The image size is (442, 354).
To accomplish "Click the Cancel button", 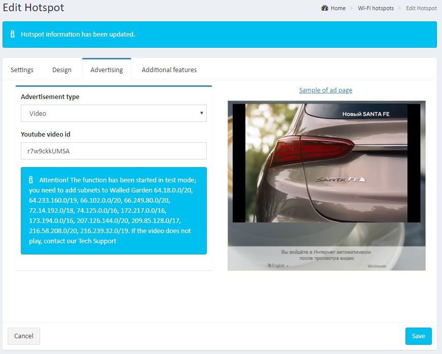I will 24,336.
